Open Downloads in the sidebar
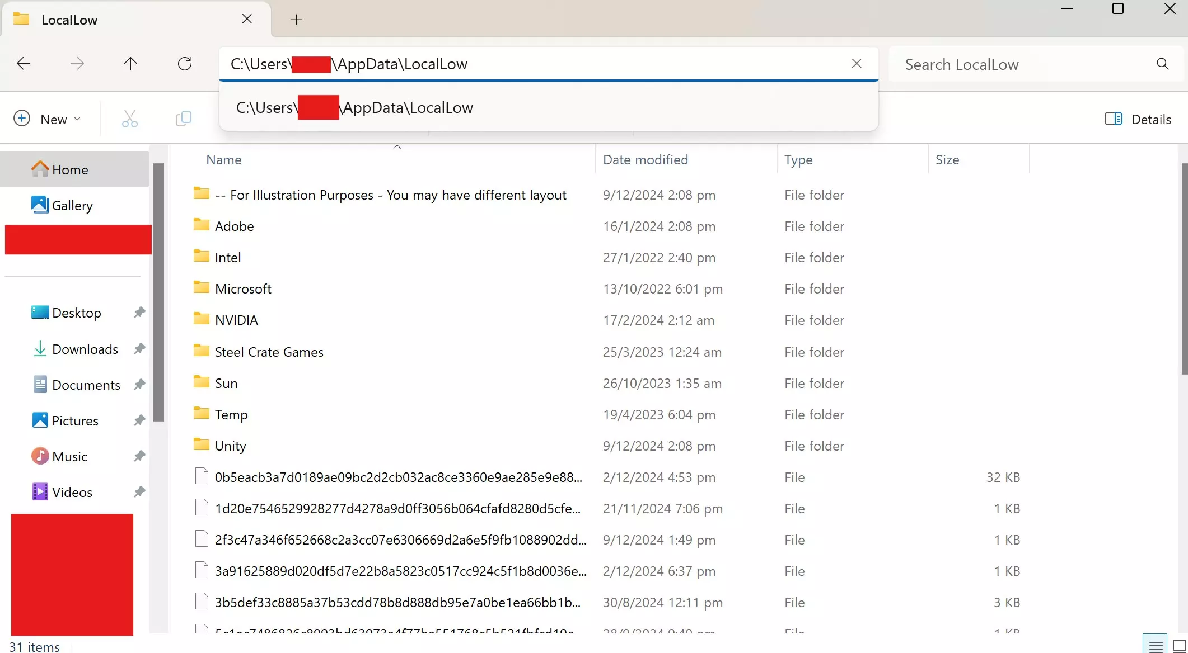The height and width of the screenshot is (653, 1188). coord(85,349)
